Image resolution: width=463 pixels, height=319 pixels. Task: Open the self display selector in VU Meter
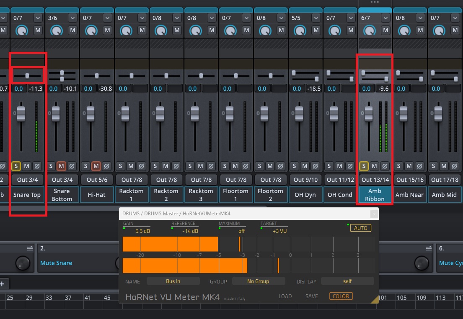[x=347, y=281]
